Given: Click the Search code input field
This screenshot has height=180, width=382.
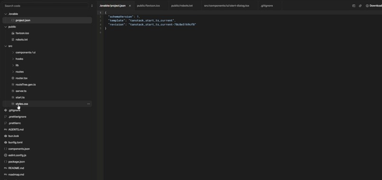Looking at the screenshot, I should (45, 6).
